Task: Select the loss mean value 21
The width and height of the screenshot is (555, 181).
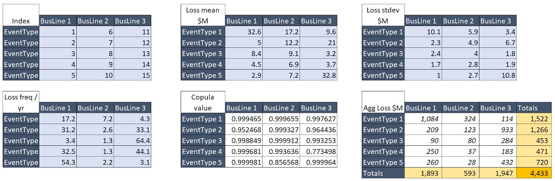Action: 318,43
